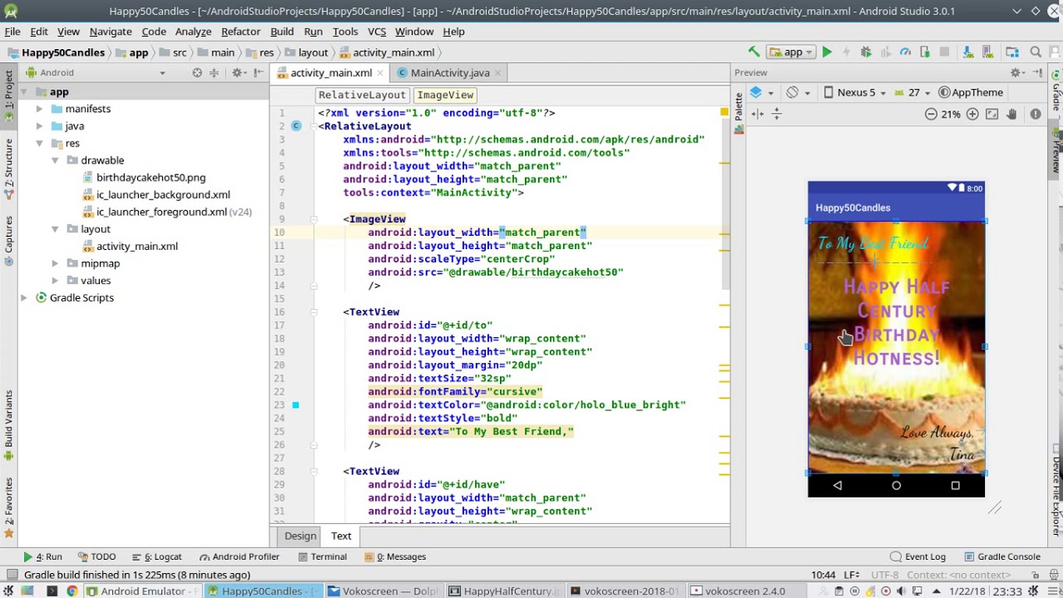
Task: Click AppTheme theme button
Action: coord(971,92)
